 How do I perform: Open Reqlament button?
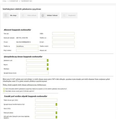click(x=69, y=15)
